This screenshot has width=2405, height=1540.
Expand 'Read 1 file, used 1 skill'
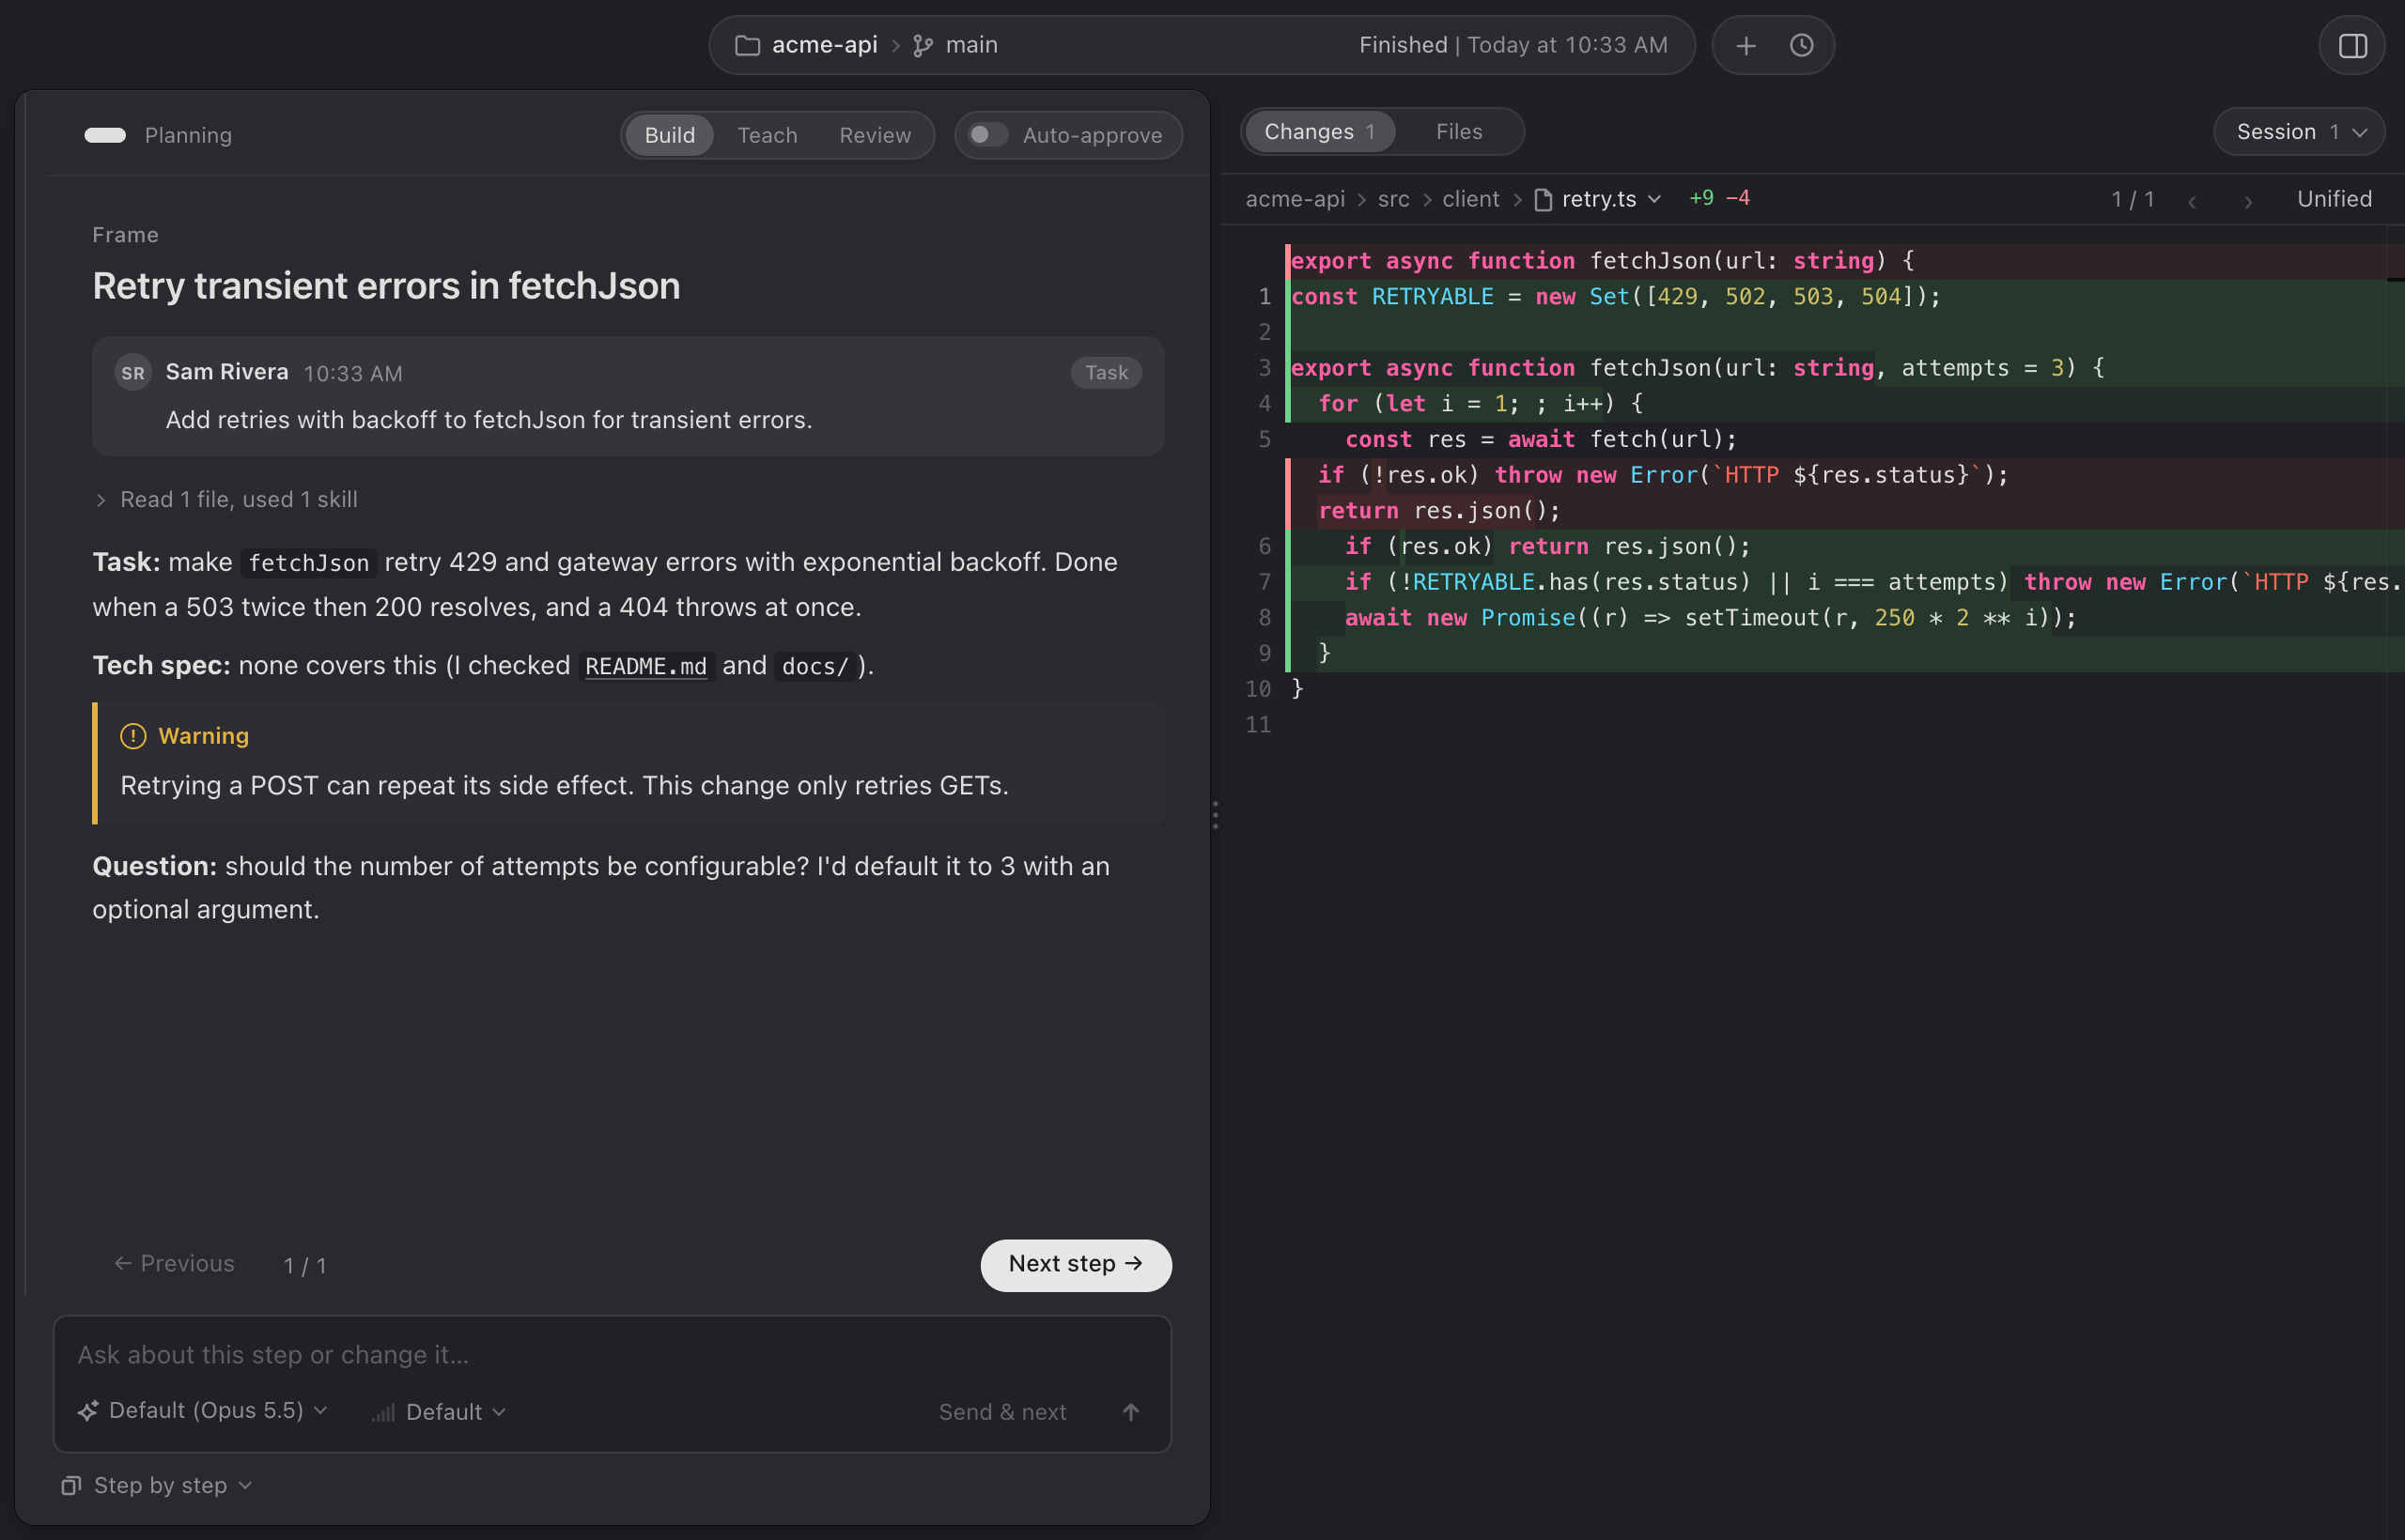(226, 500)
